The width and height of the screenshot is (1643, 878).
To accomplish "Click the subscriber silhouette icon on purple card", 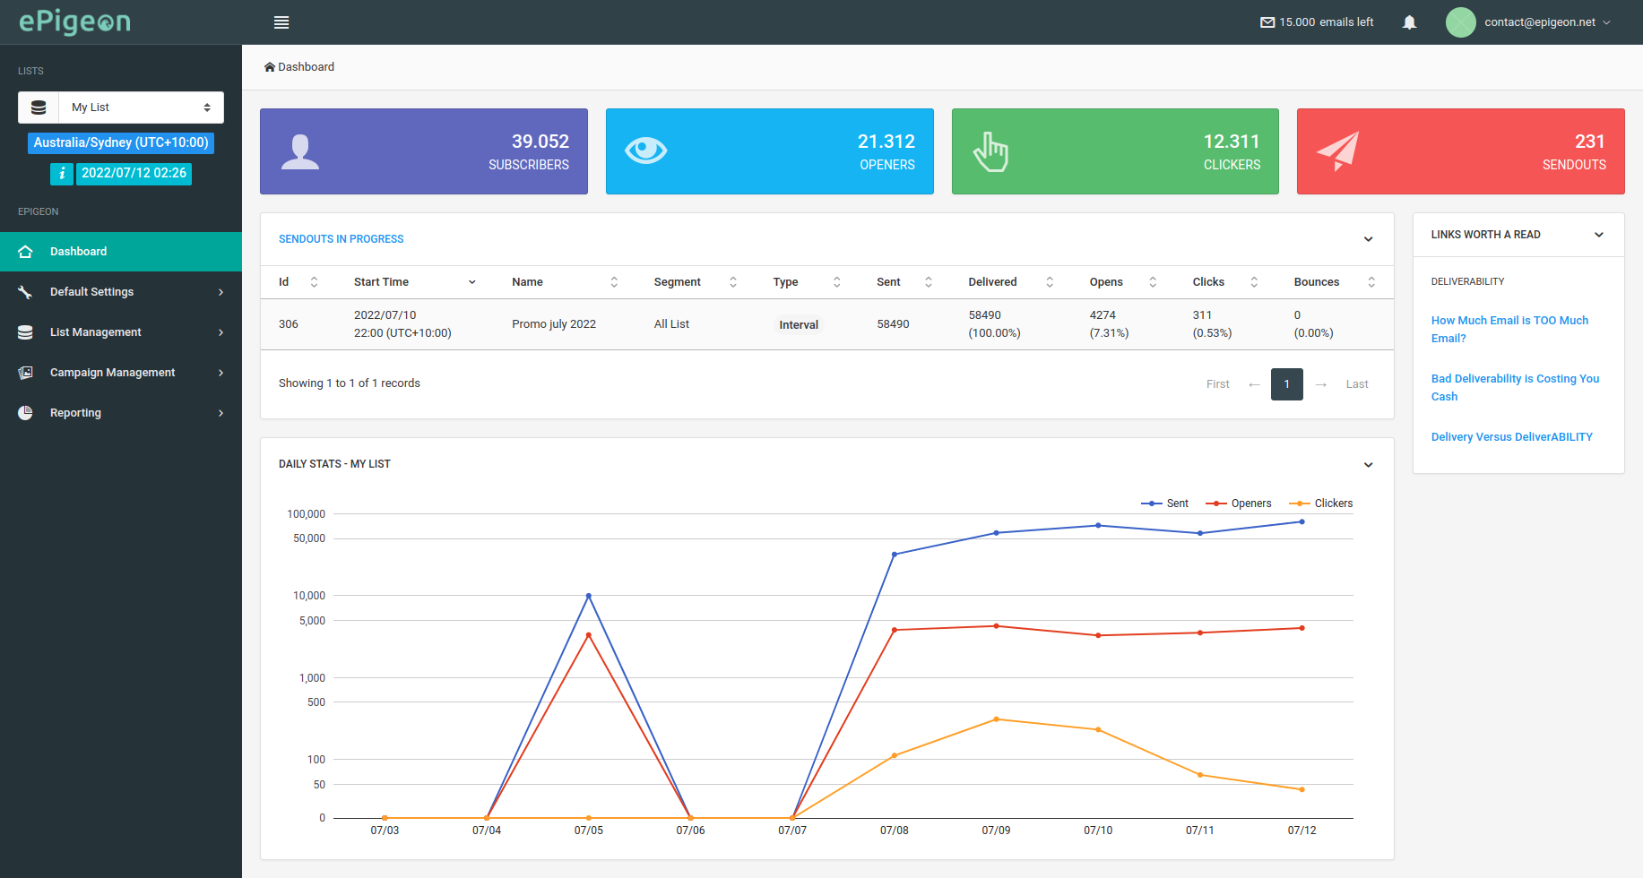I will [300, 151].
